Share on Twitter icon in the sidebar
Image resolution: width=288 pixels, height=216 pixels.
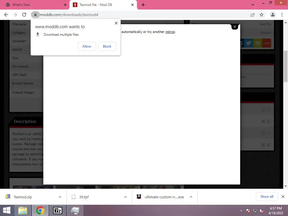(249, 43)
